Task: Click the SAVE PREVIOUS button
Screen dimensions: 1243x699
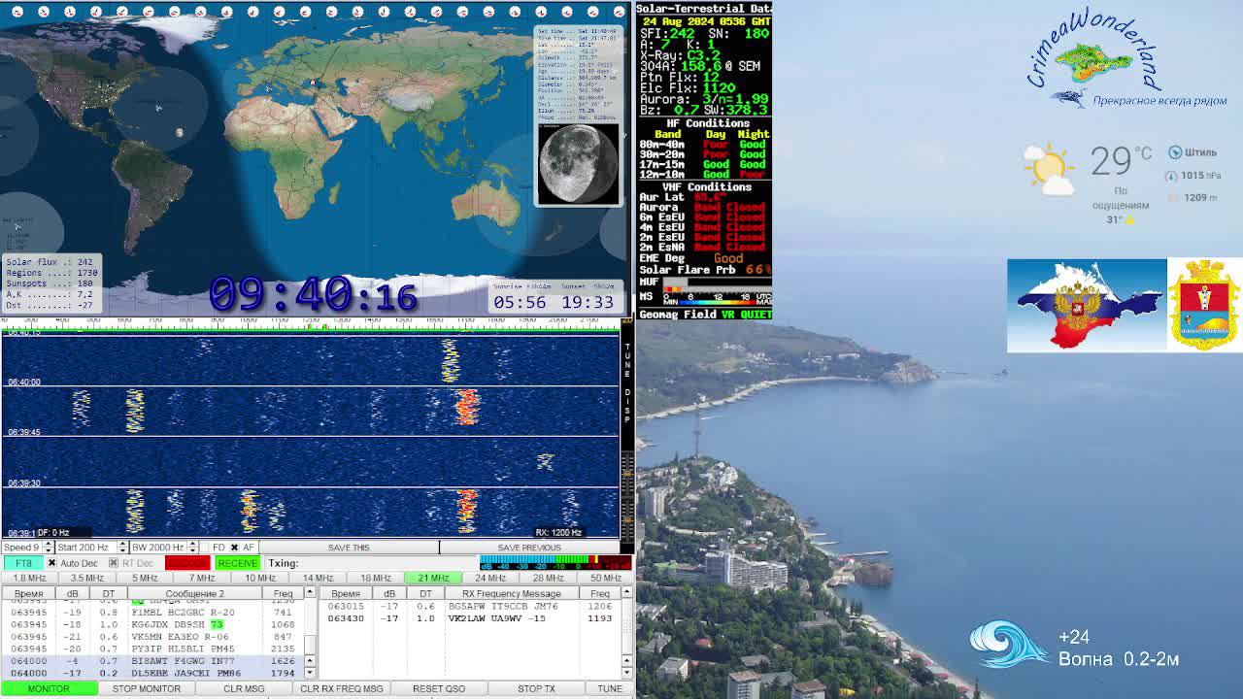Action: click(x=529, y=548)
